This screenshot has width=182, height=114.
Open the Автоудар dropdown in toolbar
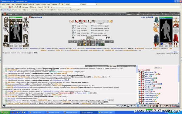tap(25, 7)
